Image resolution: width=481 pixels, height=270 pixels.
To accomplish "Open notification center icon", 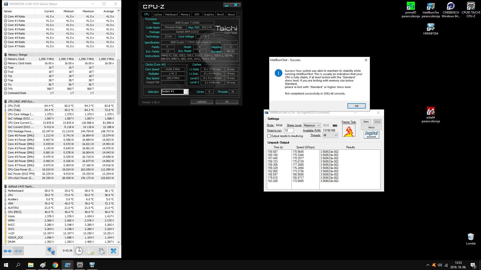I will coord(473,265).
